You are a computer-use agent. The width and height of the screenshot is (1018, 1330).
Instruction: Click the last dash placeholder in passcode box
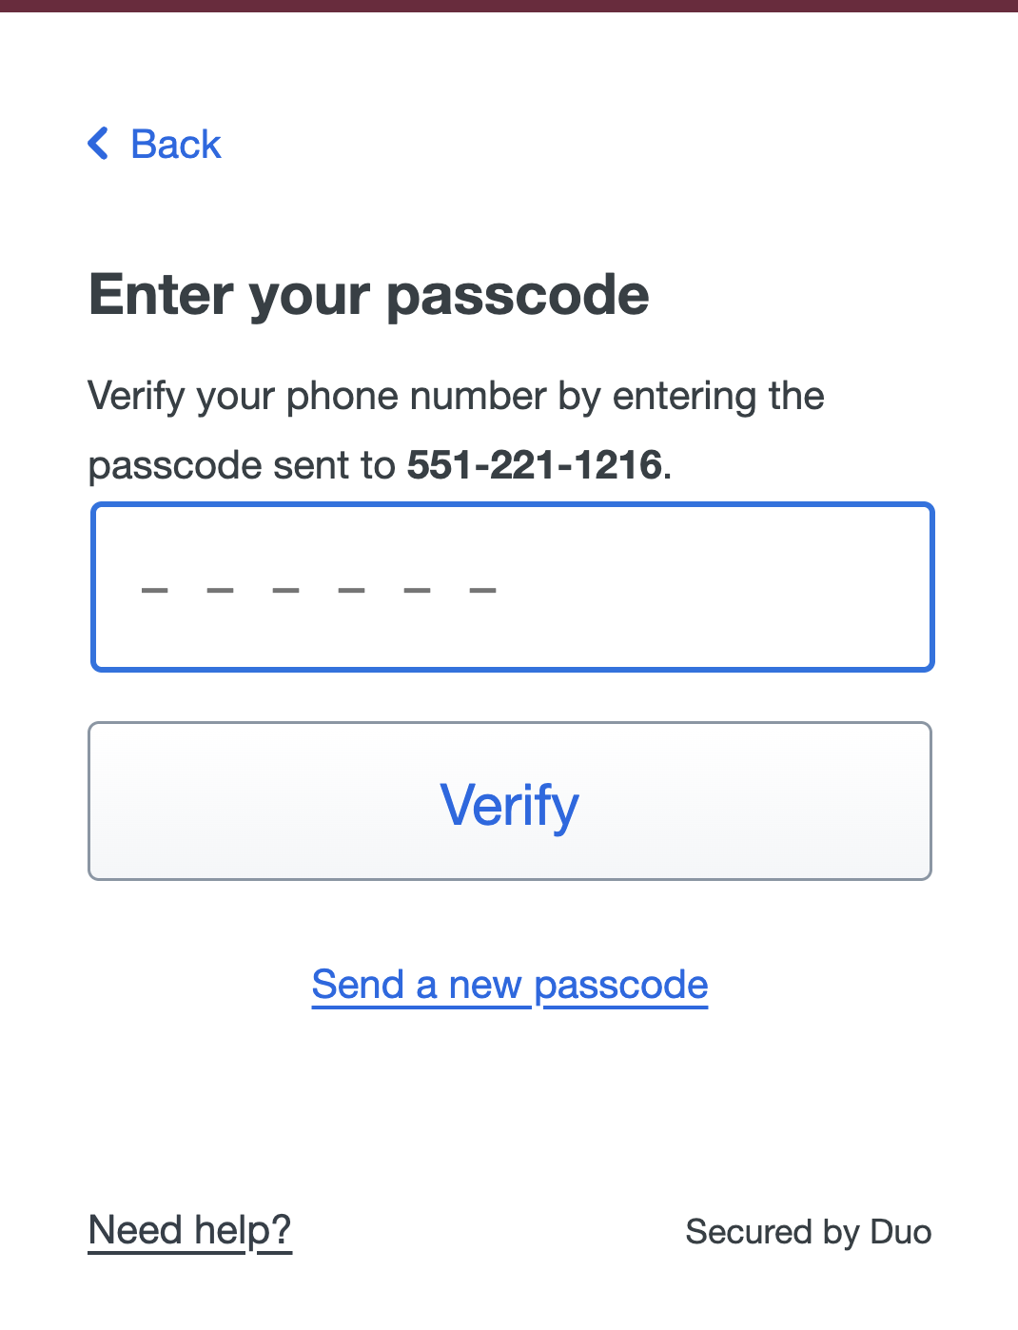click(x=483, y=591)
